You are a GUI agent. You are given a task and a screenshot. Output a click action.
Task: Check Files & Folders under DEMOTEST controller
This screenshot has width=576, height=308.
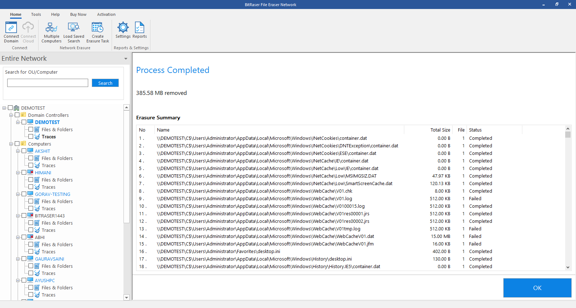click(x=31, y=129)
